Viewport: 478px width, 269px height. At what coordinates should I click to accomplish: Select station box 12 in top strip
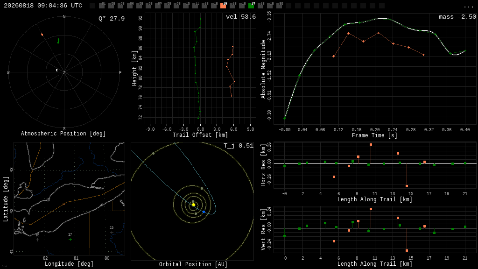click(x=204, y=6)
